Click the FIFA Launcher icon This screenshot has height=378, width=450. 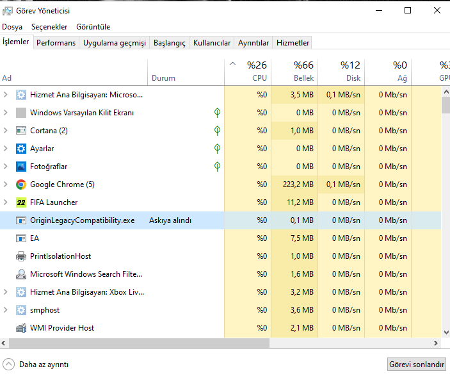click(x=21, y=202)
